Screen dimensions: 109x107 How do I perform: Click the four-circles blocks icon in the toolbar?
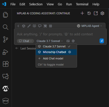click(51, 26)
